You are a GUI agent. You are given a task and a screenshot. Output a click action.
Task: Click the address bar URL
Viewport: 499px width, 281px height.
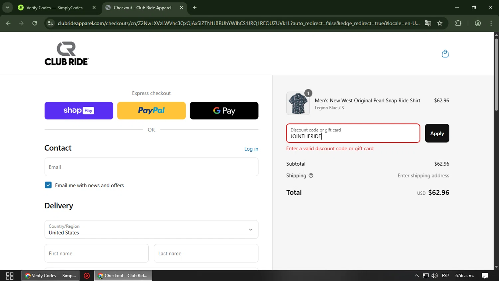238,23
